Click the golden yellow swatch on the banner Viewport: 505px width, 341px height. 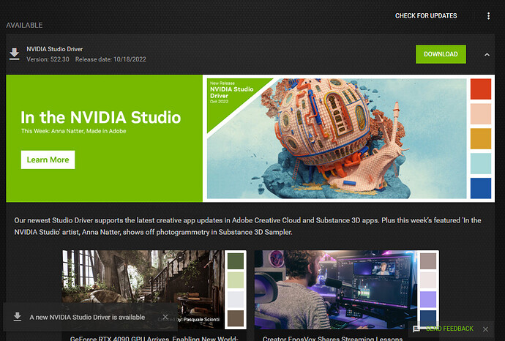[481, 138]
